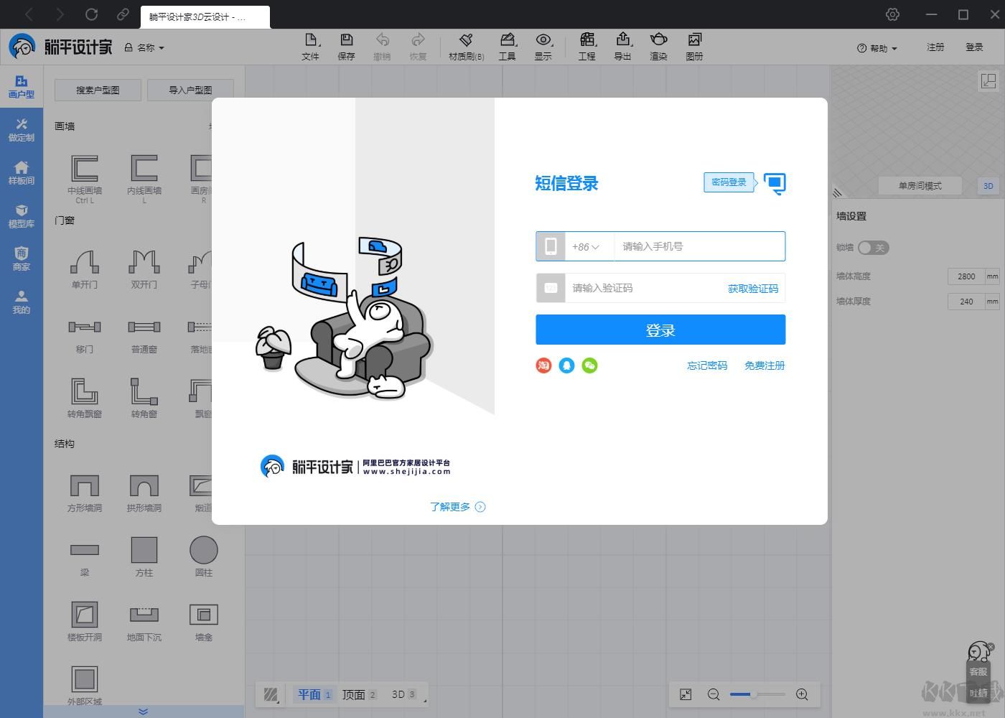Expand the 帮助 help dropdown
This screenshot has height=718, width=1005.
[877, 48]
